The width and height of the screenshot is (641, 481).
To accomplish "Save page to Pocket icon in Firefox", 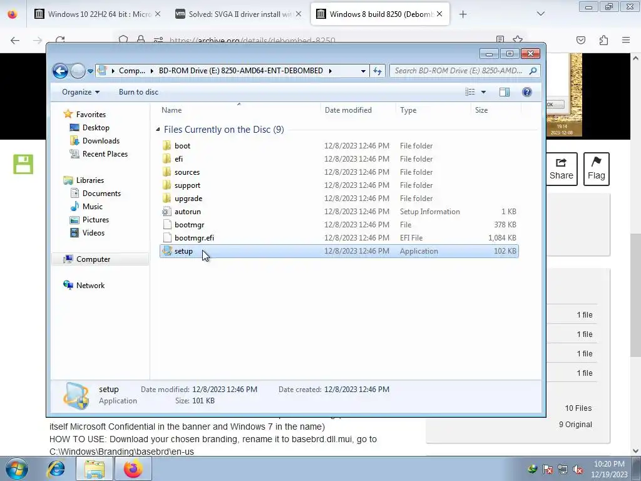I will (581, 40).
